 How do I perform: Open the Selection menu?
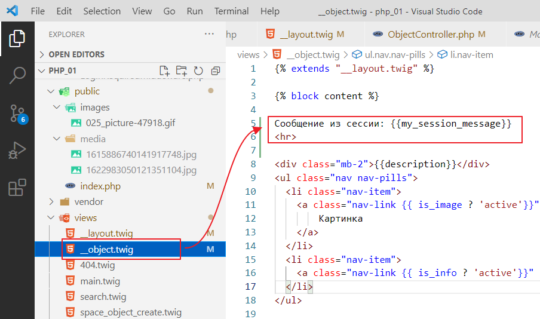tap(102, 11)
